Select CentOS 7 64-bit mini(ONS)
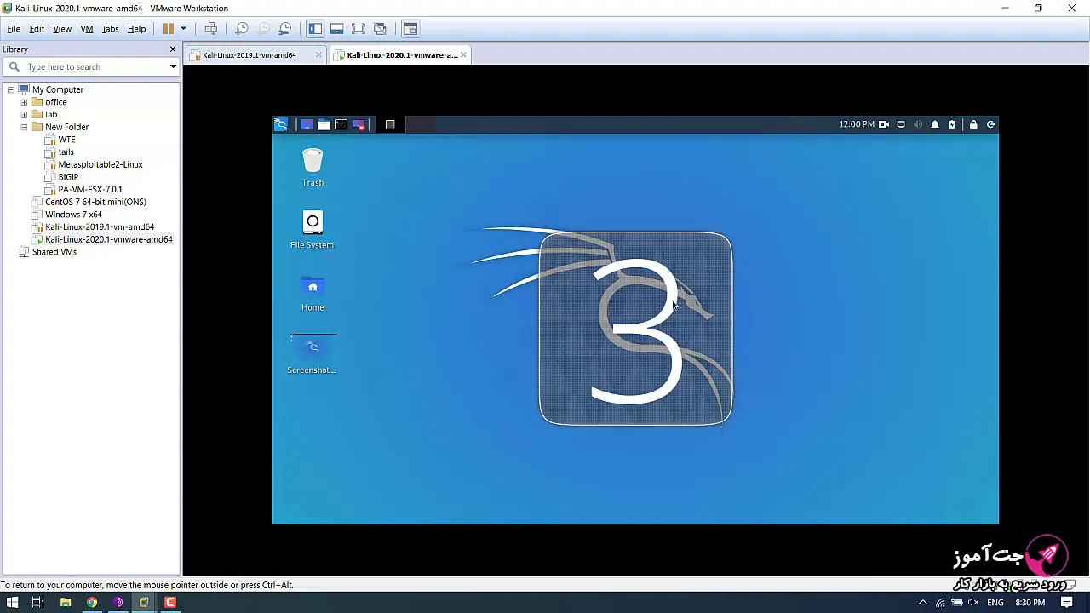This screenshot has width=1090, height=613. pos(95,202)
